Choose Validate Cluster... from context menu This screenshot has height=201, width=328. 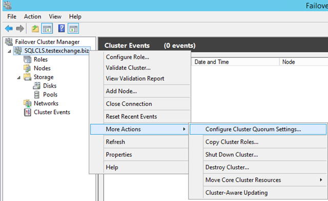click(140, 68)
